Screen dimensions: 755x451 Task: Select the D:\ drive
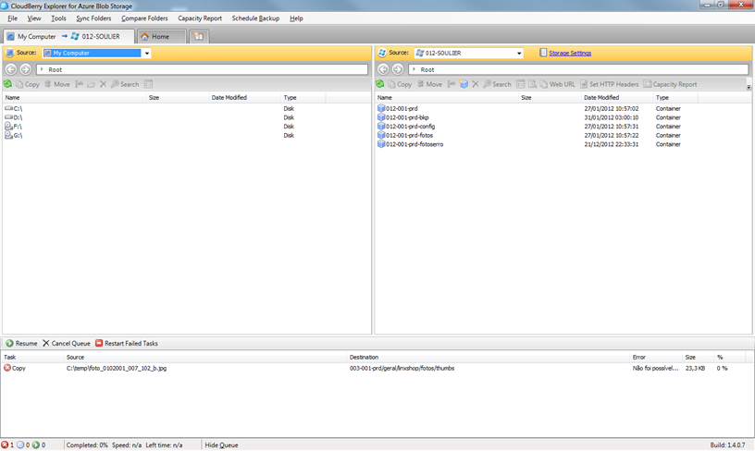14,117
